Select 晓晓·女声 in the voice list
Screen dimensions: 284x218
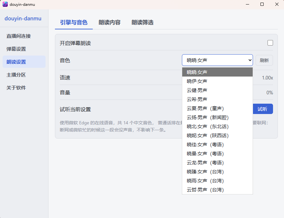(217, 72)
